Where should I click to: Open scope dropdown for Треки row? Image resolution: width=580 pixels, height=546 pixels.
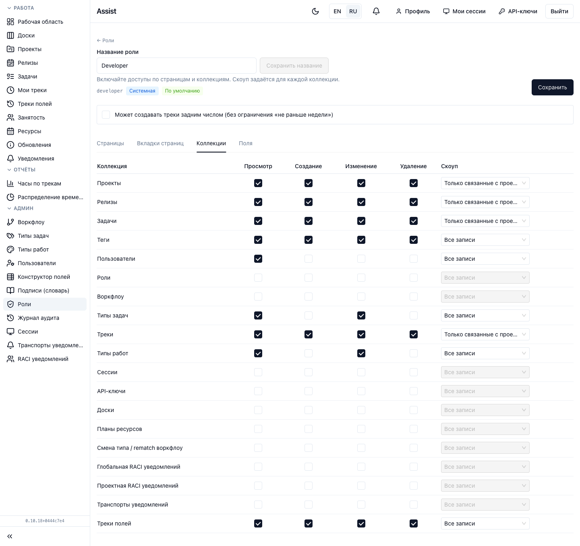485,334
